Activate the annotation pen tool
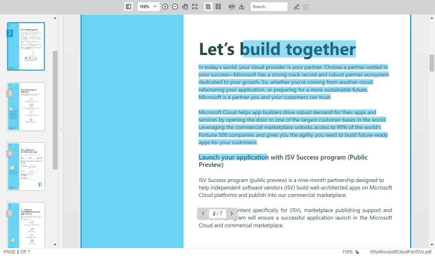 [297, 7]
